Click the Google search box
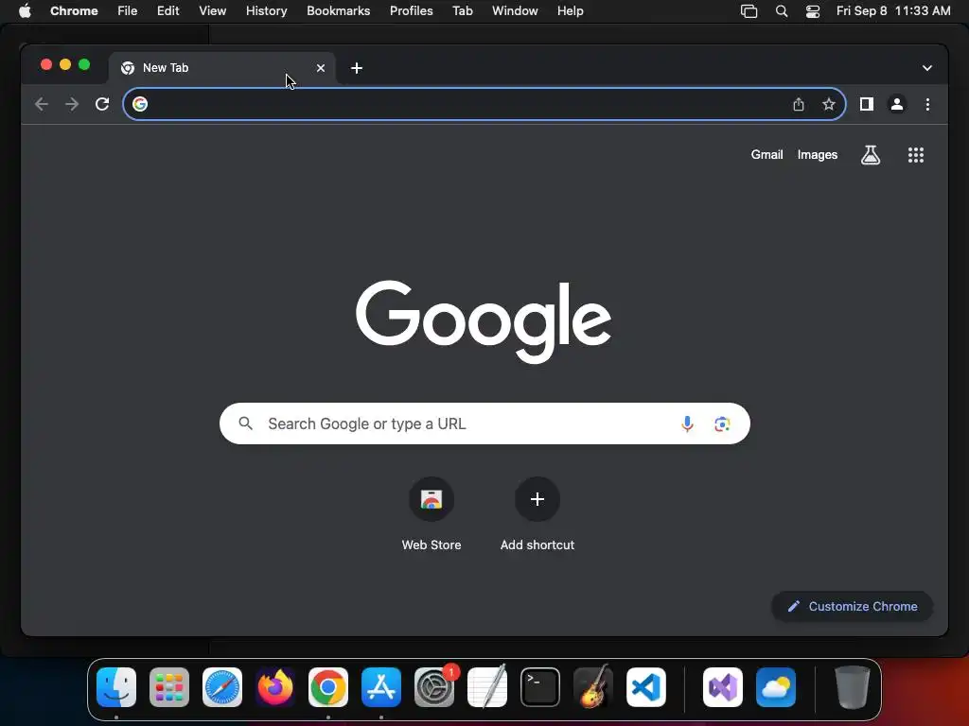Viewport: 969px width, 726px height. 484,423
